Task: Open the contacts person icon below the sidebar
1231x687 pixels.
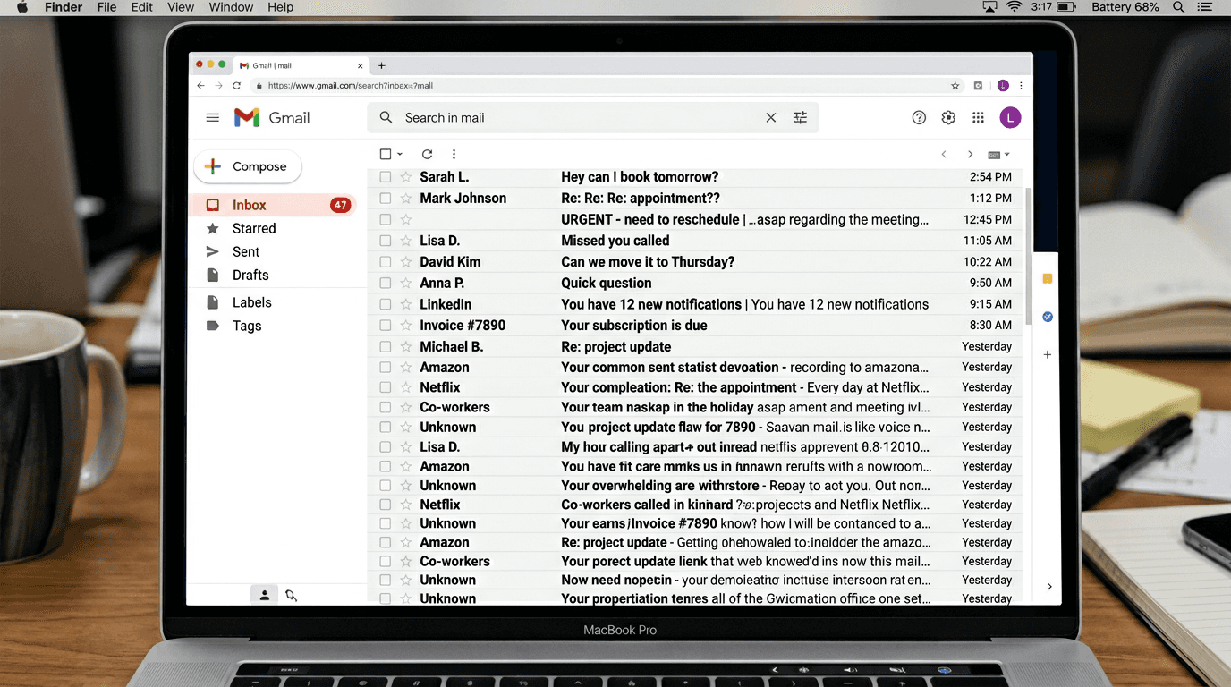Action: click(x=264, y=595)
